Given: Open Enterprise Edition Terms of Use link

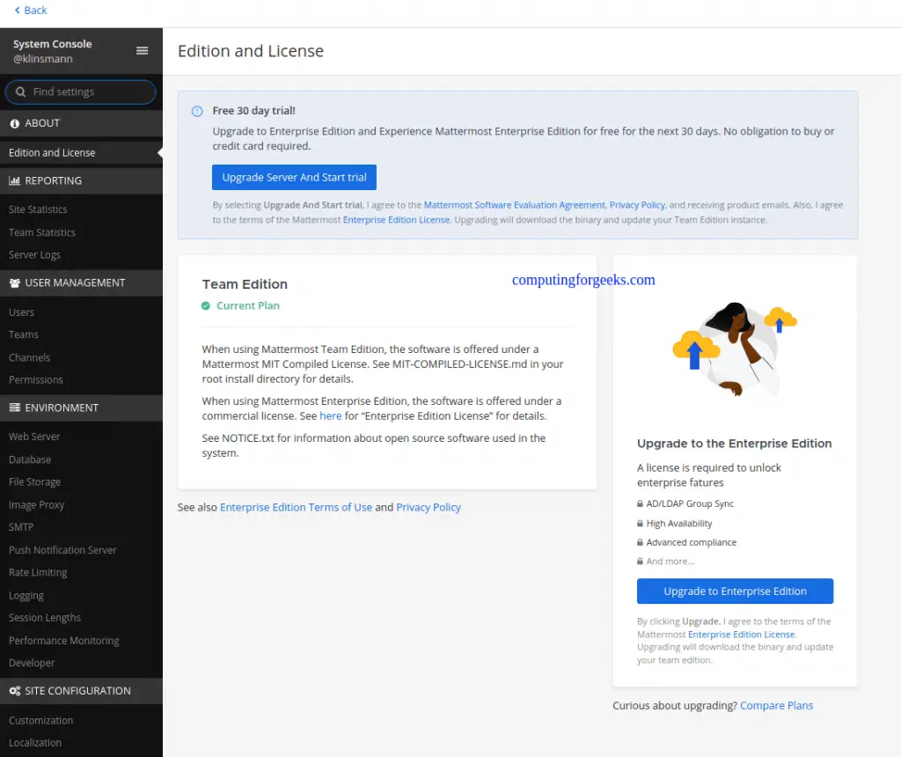Looking at the screenshot, I should pyautogui.click(x=296, y=508).
